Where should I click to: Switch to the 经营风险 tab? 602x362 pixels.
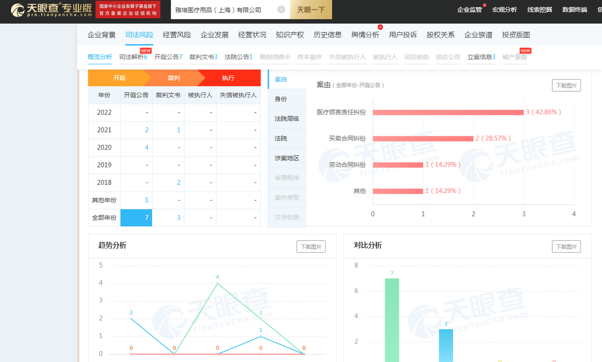(x=177, y=35)
